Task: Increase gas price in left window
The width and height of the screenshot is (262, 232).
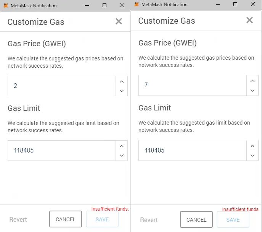Action: (122, 81)
